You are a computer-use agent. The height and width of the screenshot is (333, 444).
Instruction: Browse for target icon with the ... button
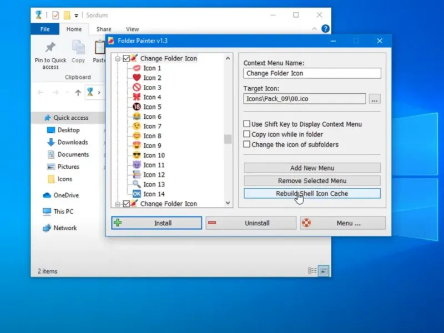(374, 99)
